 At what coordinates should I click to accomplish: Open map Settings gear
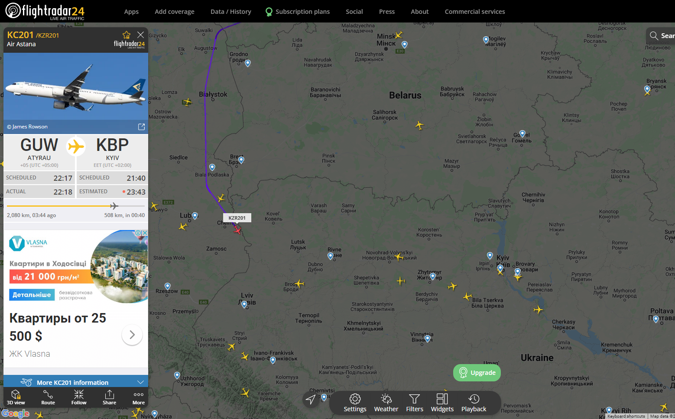[x=355, y=403]
